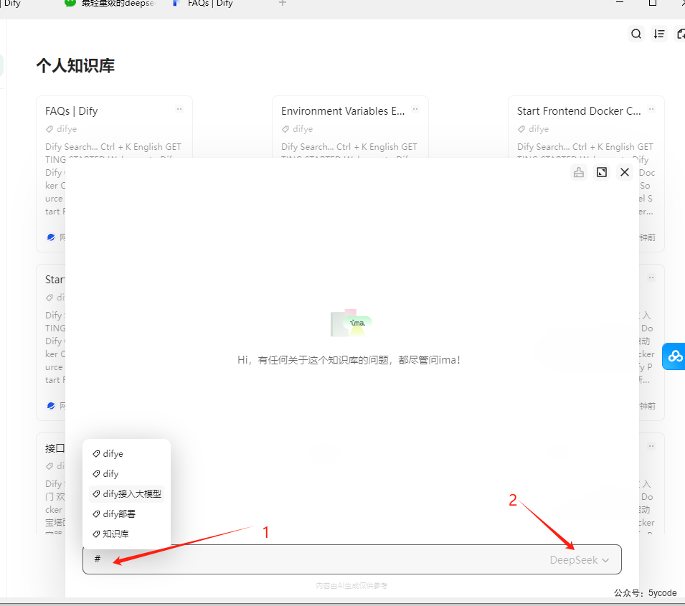This screenshot has width=685, height=606.
Task: Open the FAQs | Dify card title
Action: pos(72,111)
